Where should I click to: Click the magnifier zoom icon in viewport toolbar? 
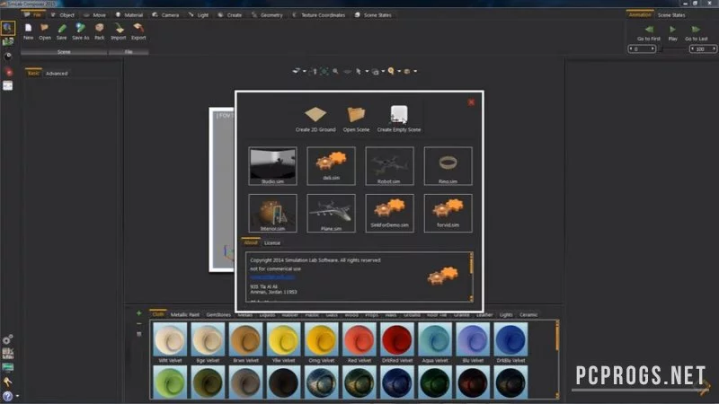tap(335, 71)
